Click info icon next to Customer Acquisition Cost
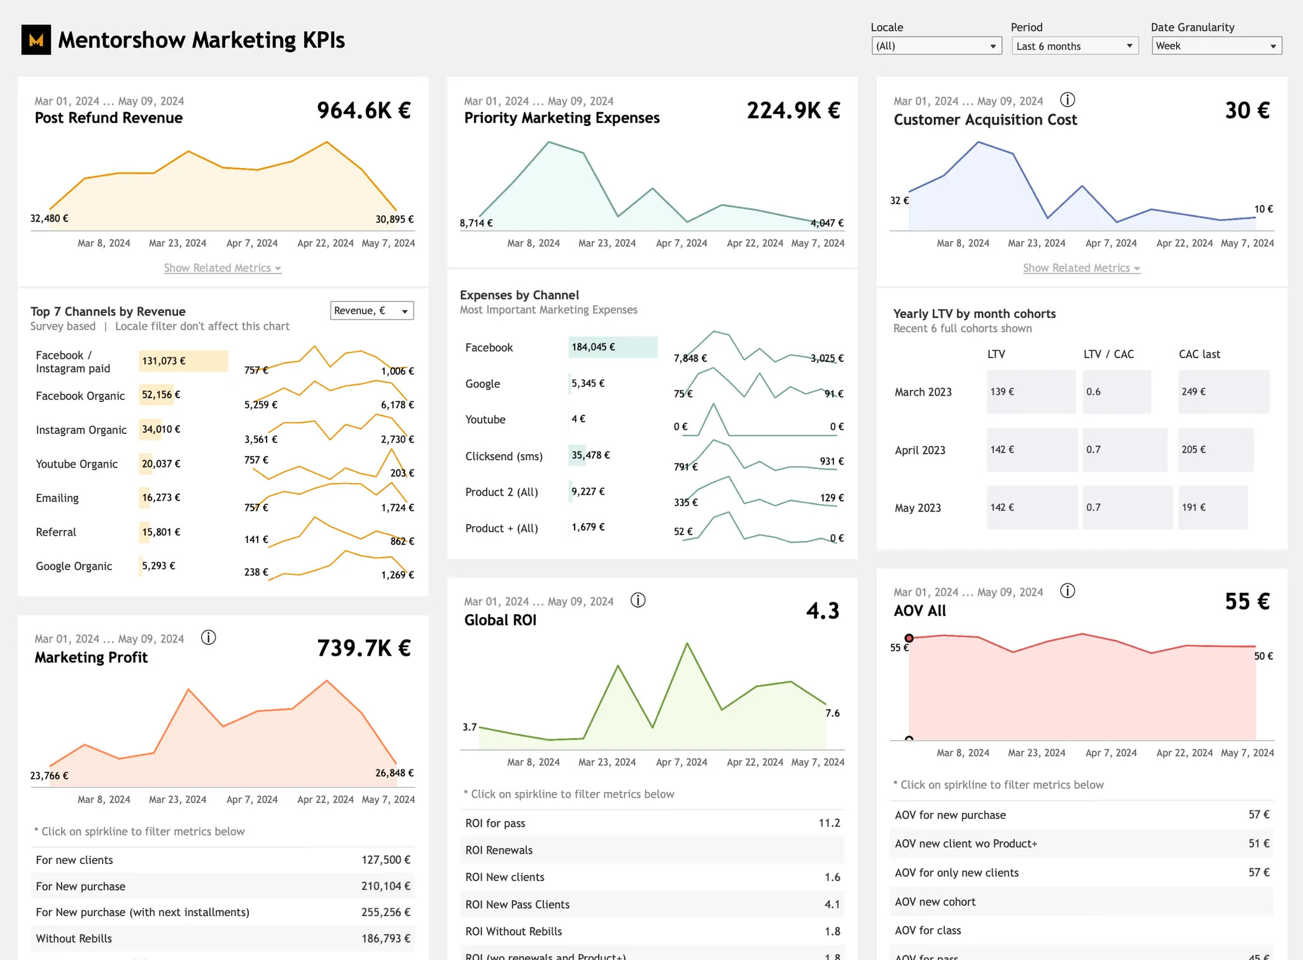1303x960 pixels. [x=1068, y=100]
